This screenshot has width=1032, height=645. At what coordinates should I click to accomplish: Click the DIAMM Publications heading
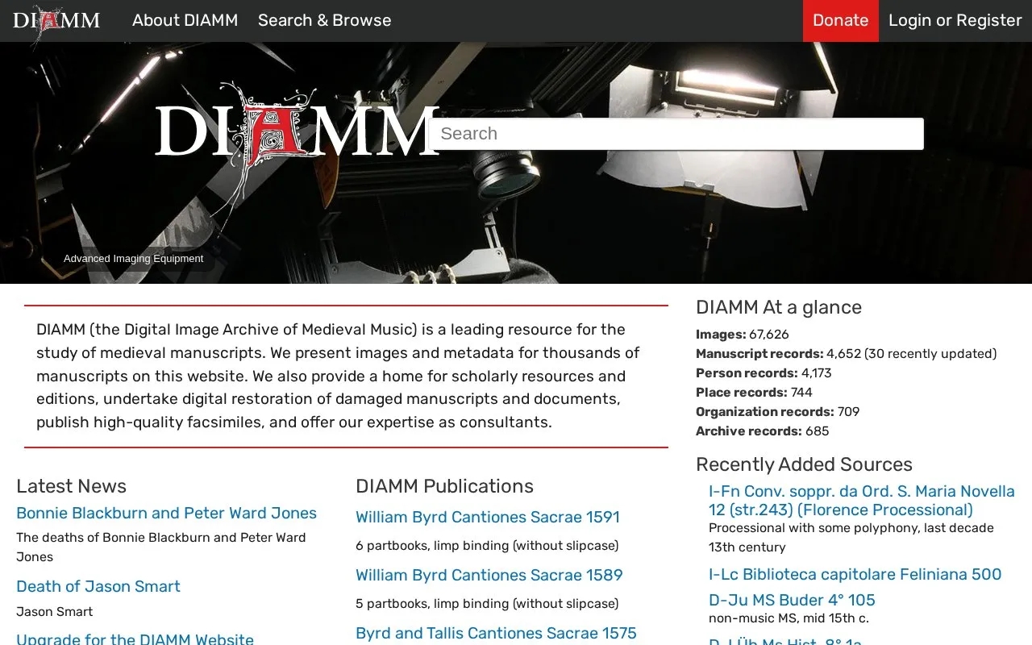[x=444, y=486]
